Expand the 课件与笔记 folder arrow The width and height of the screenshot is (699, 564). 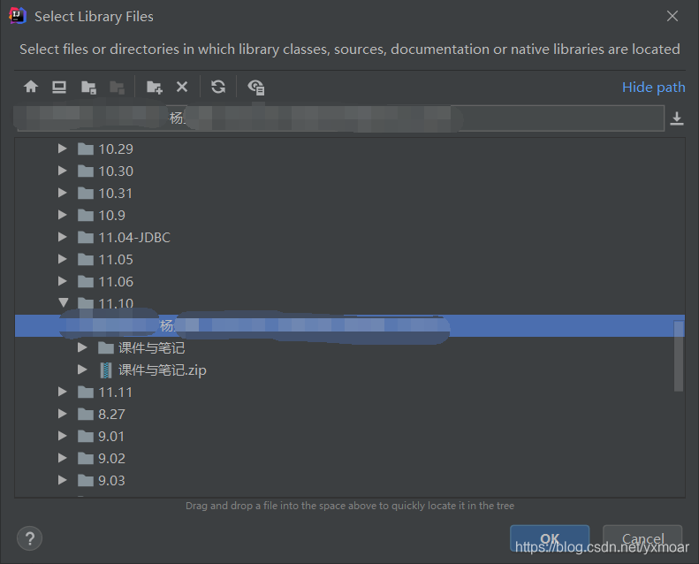point(82,347)
